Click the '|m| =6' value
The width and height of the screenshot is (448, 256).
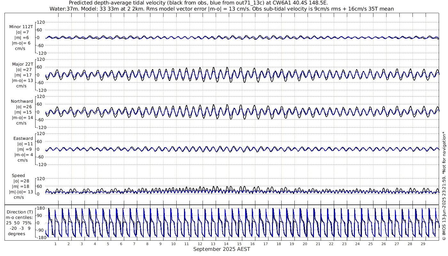pos(23,37)
